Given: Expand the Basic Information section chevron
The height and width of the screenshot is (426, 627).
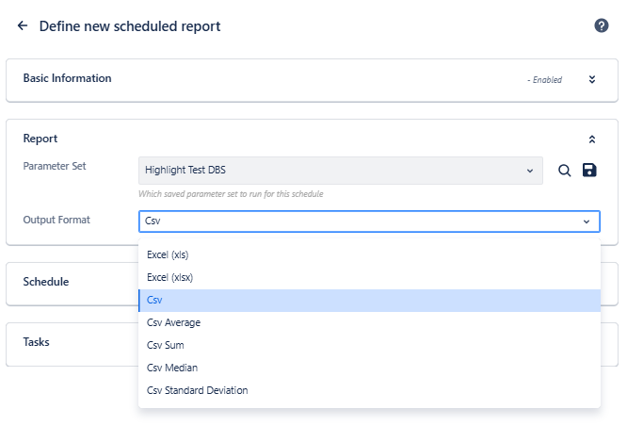Looking at the screenshot, I should 592,79.
